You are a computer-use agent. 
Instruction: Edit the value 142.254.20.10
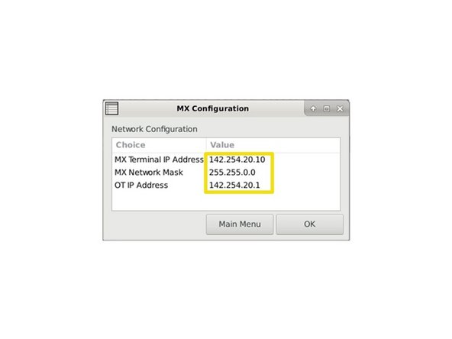click(237, 160)
